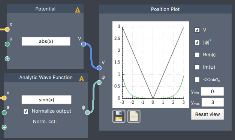Click the ymax value field
The image size is (235, 140).
point(213,102)
